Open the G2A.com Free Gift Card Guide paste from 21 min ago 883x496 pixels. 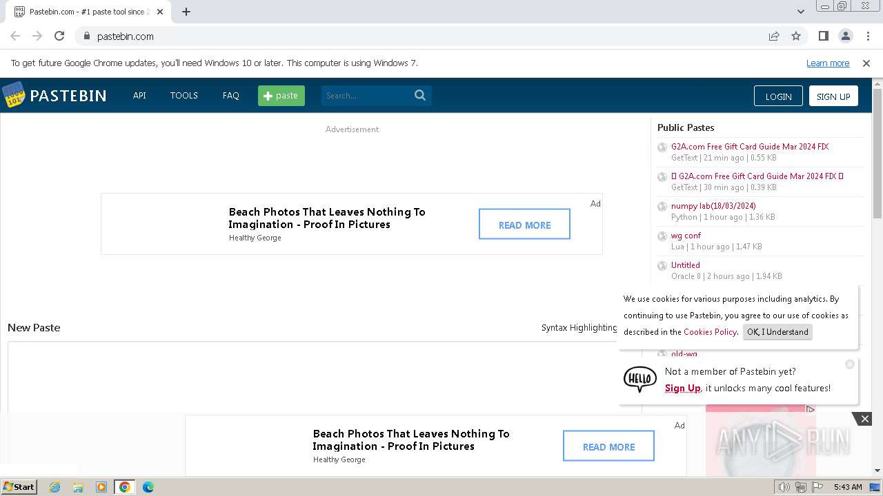pos(750,147)
